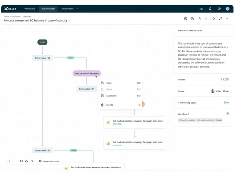Open more options ellipsis menu
The height and width of the screenshot is (176, 235).
coord(227,19)
